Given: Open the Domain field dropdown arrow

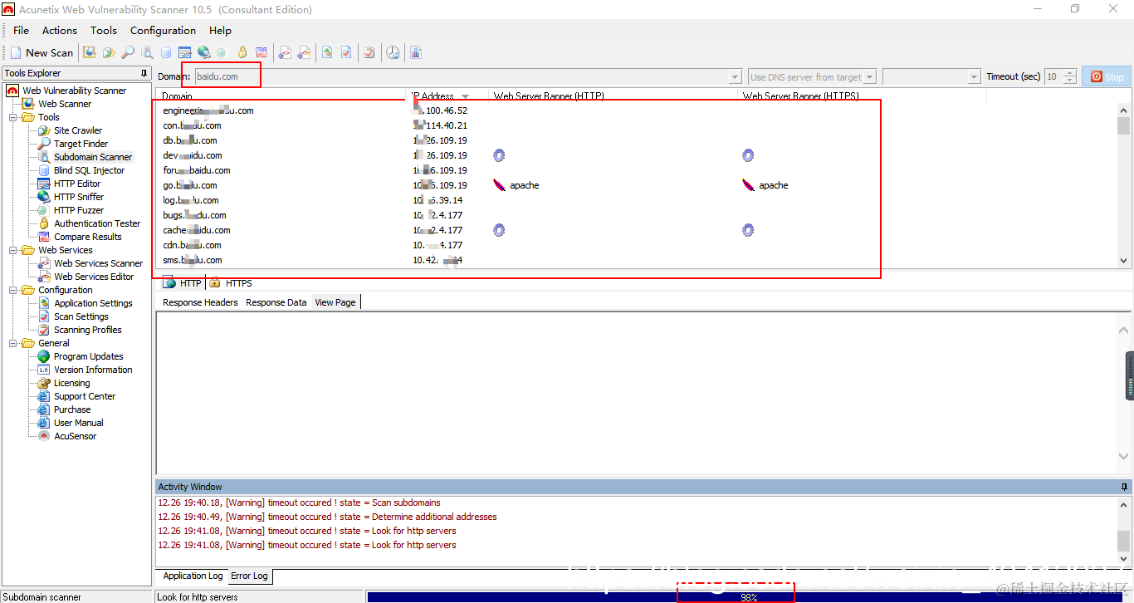Looking at the screenshot, I should coord(735,76).
